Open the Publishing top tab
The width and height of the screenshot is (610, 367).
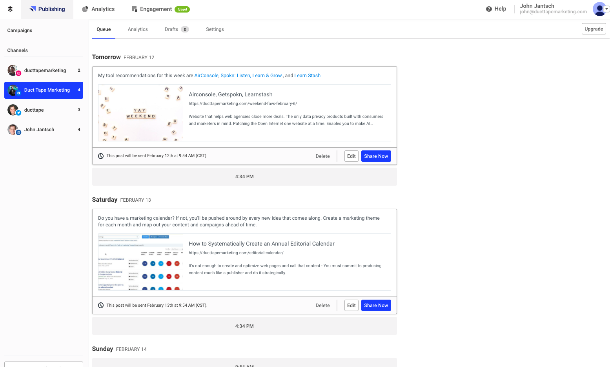coord(47,9)
